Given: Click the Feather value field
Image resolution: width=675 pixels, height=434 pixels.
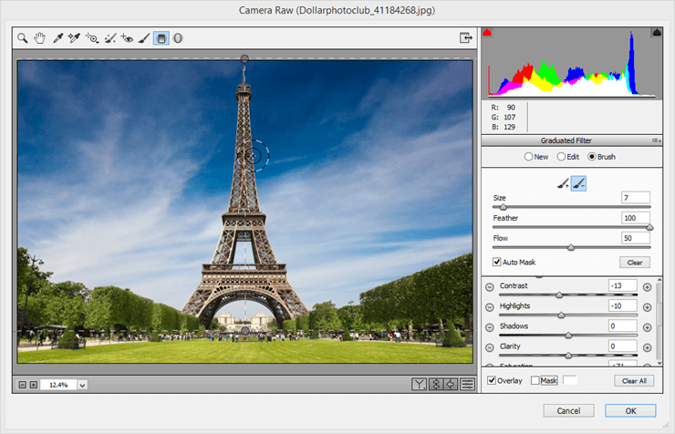Looking at the screenshot, I should (x=636, y=218).
